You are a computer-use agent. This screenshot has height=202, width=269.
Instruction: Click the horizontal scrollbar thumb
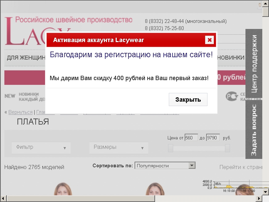(81, 198)
